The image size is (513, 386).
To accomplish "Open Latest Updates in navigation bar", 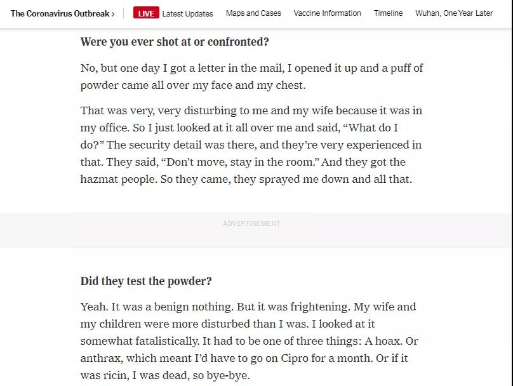I will [x=187, y=13].
